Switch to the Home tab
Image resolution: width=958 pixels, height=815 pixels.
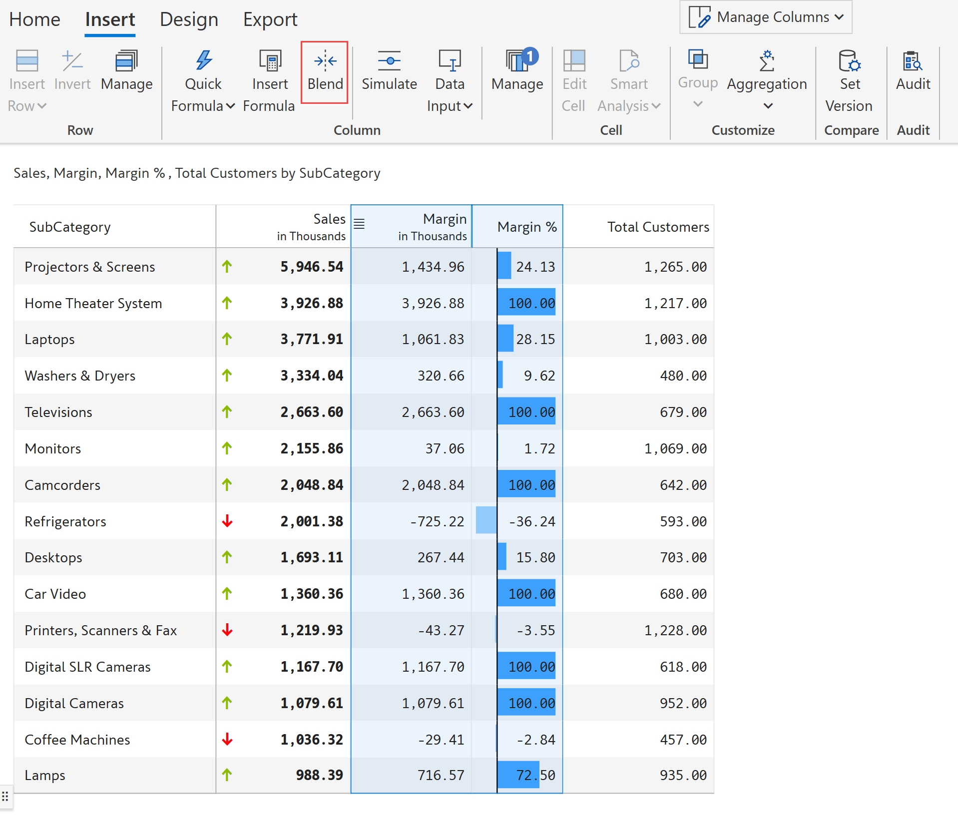pos(34,19)
